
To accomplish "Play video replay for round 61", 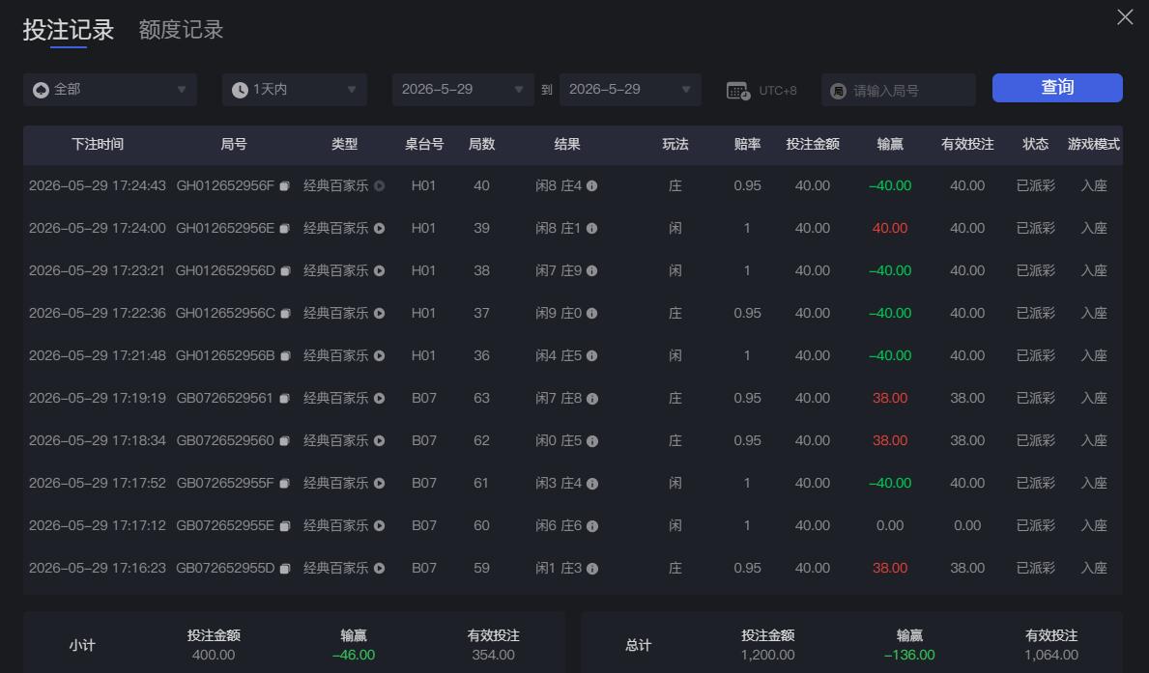I will pos(380,484).
